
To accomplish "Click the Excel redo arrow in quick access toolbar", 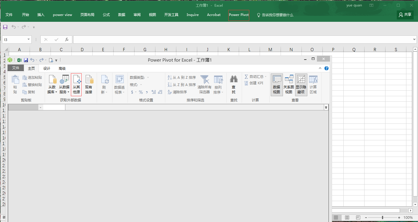I will click(x=24, y=27).
